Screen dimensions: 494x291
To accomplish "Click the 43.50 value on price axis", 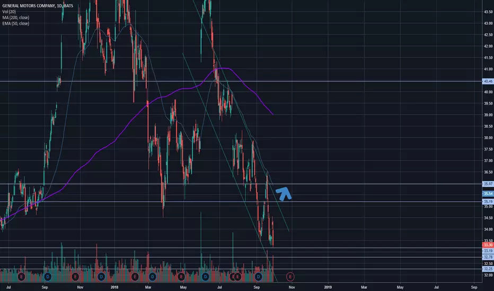I will click(x=488, y=12).
